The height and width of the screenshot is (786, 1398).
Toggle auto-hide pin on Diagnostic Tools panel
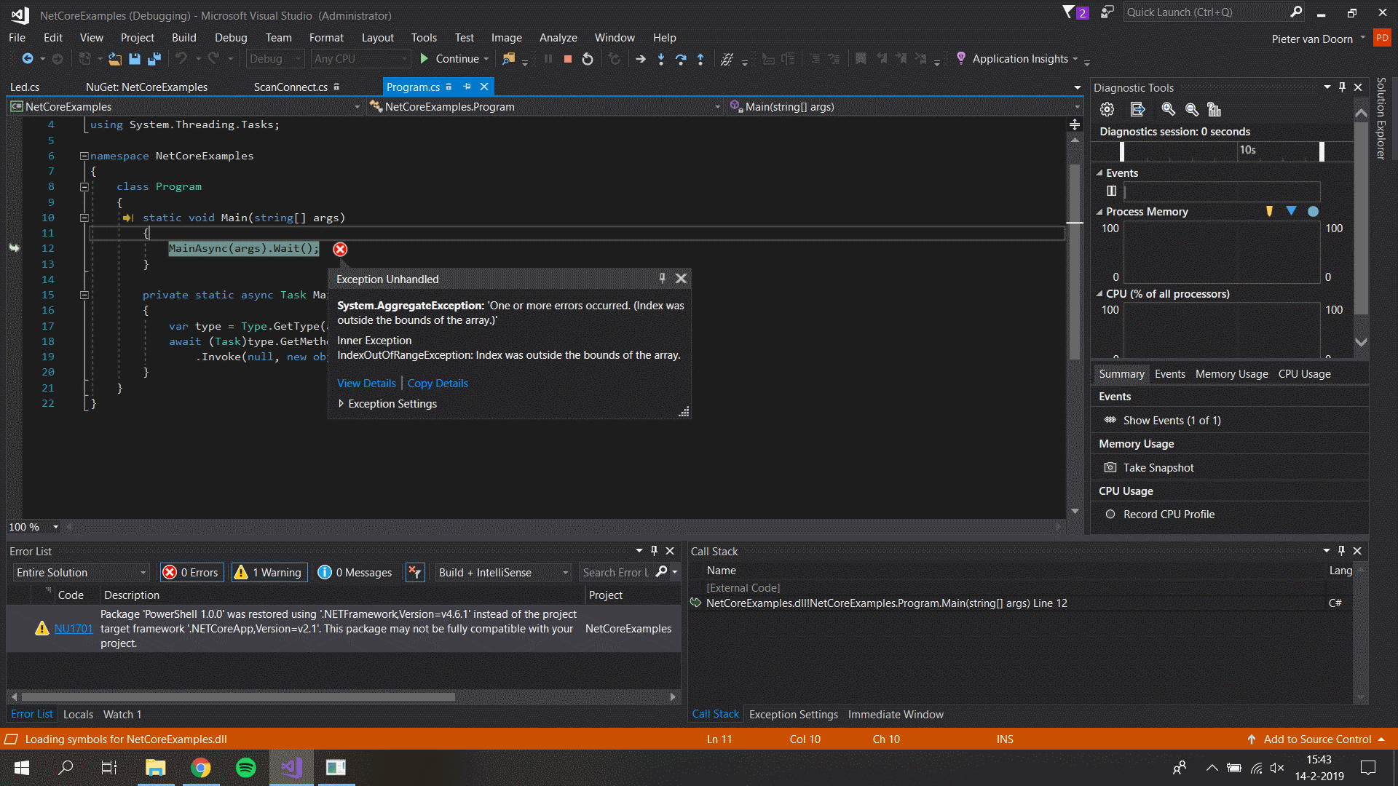pyautogui.click(x=1342, y=87)
